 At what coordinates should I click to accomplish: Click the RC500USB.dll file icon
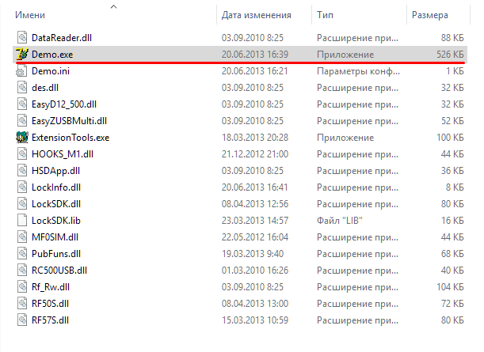(22, 271)
